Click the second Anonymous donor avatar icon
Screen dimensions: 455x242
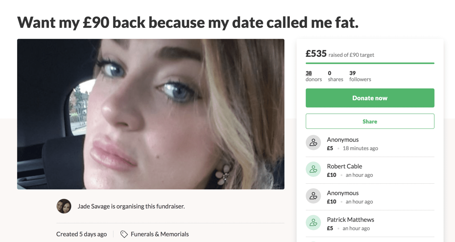tap(313, 196)
